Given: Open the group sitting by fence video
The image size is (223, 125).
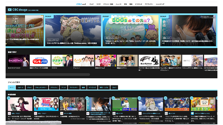Looking at the screenshot, I should tap(72, 104).
